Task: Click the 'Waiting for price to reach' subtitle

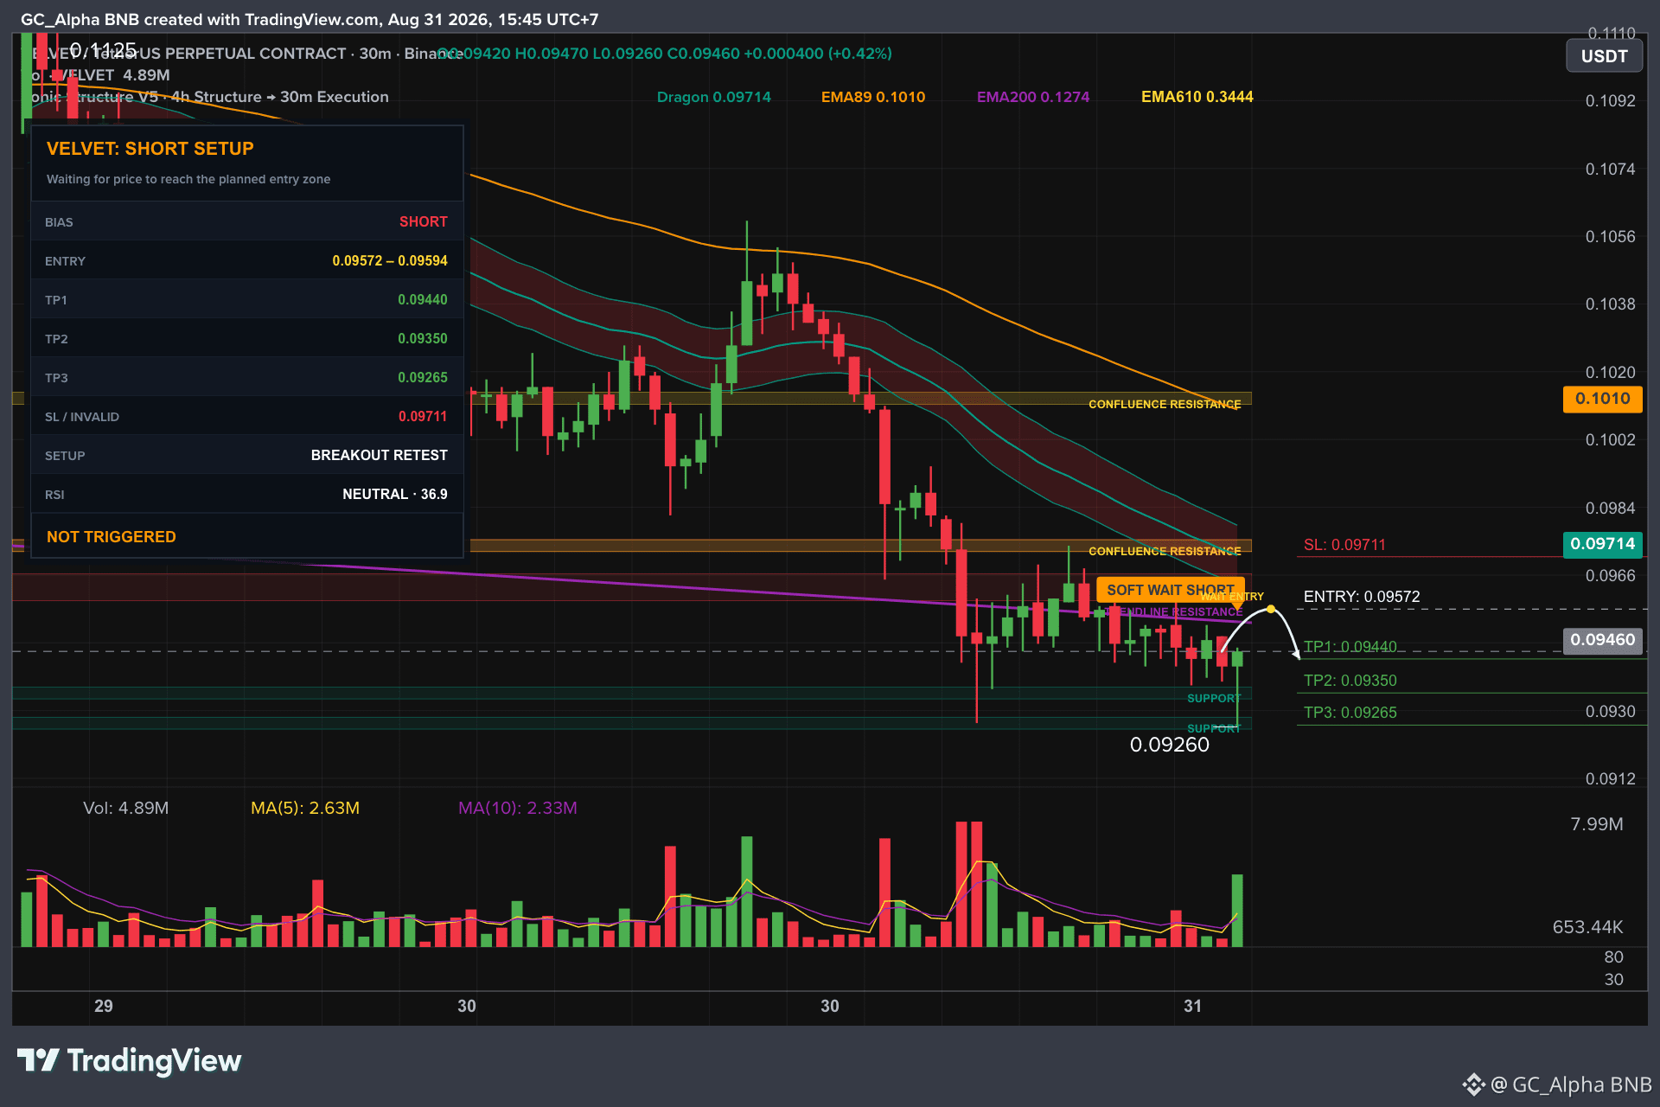Action: point(188,179)
